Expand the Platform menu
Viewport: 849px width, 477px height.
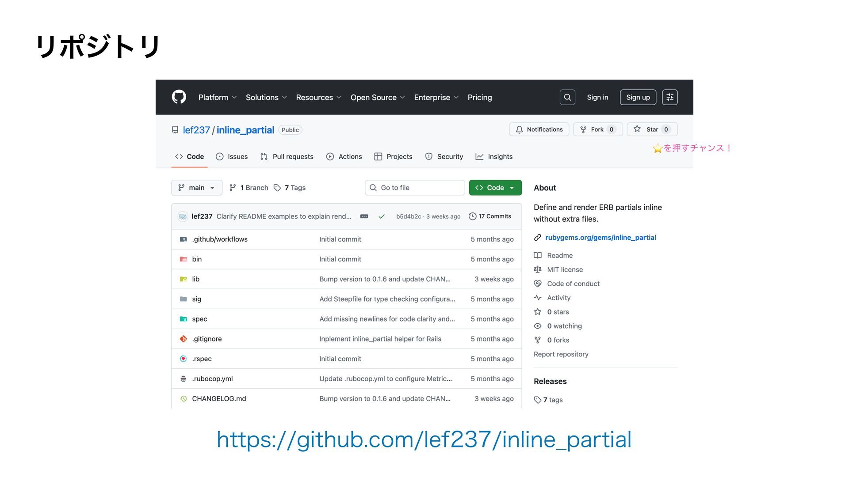pos(217,98)
